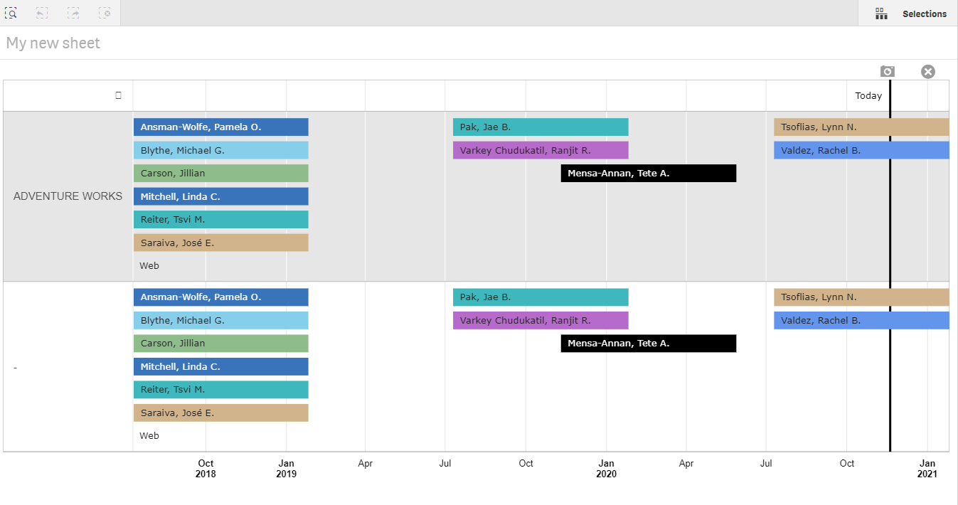Click the Today label on the timeline
Screen dimensions: 958x505
click(x=868, y=95)
